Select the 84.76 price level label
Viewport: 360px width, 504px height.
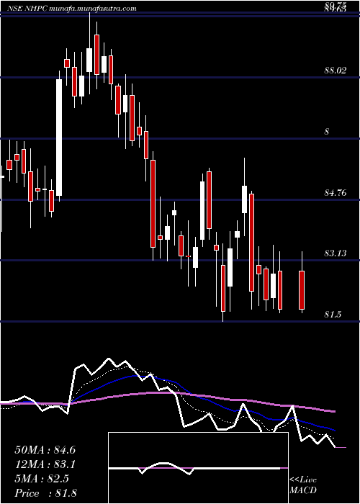coord(336,193)
